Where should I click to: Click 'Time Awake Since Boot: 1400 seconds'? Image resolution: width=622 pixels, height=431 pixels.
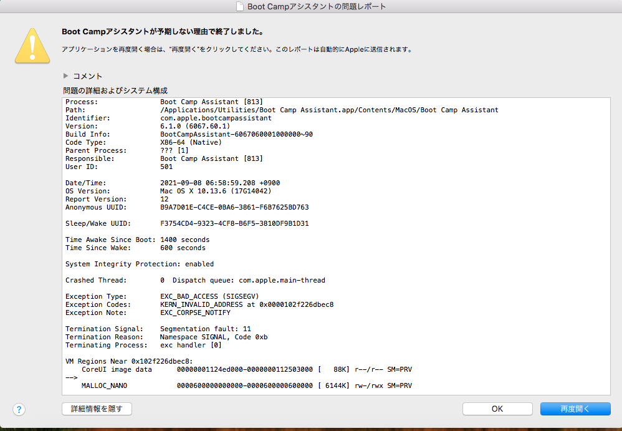click(137, 240)
